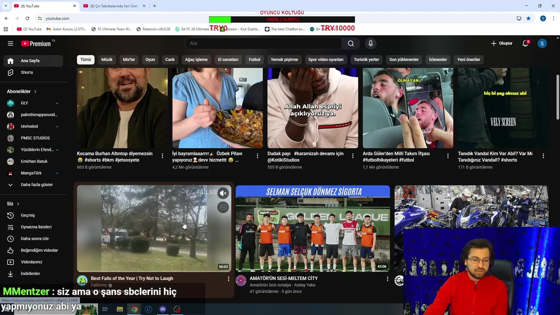Start voice search with the microphone icon

coord(371,43)
